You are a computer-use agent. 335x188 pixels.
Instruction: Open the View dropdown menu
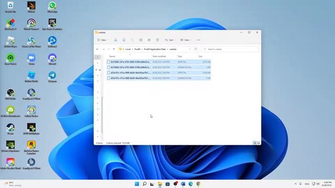click(186, 40)
